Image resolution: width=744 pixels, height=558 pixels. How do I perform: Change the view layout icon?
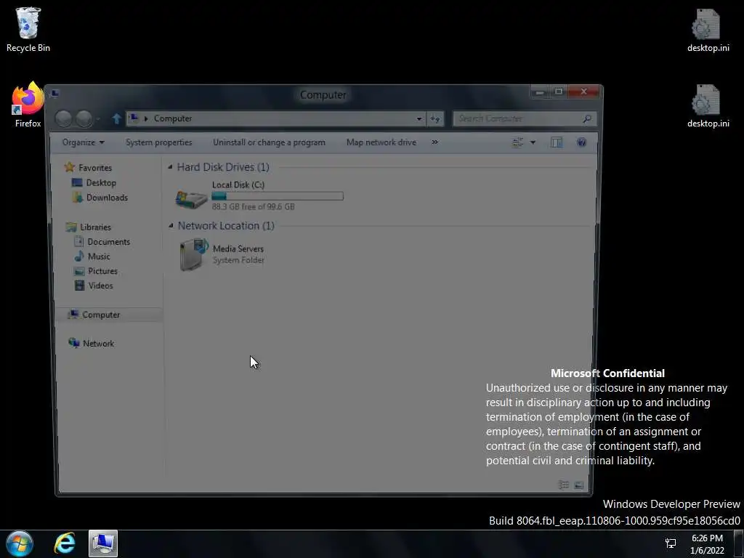click(x=517, y=142)
